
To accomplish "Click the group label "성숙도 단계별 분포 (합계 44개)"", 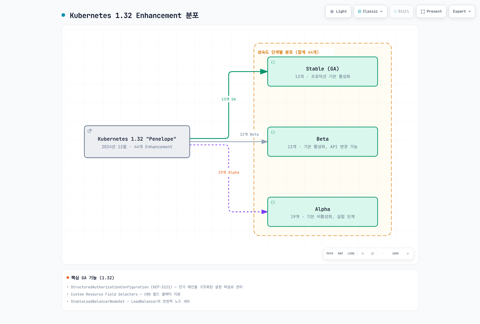I will click(x=288, y=52).
